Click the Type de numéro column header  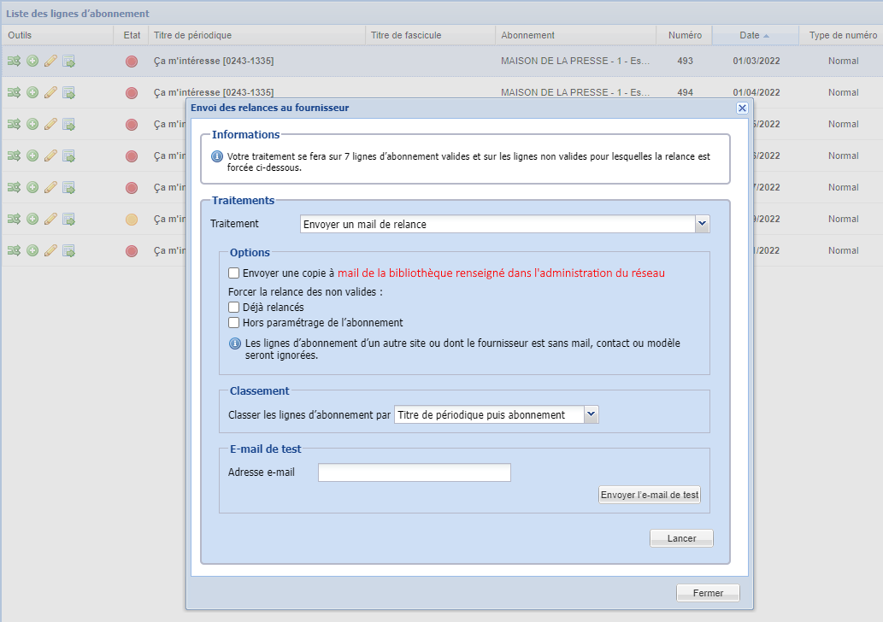[843, 35]
